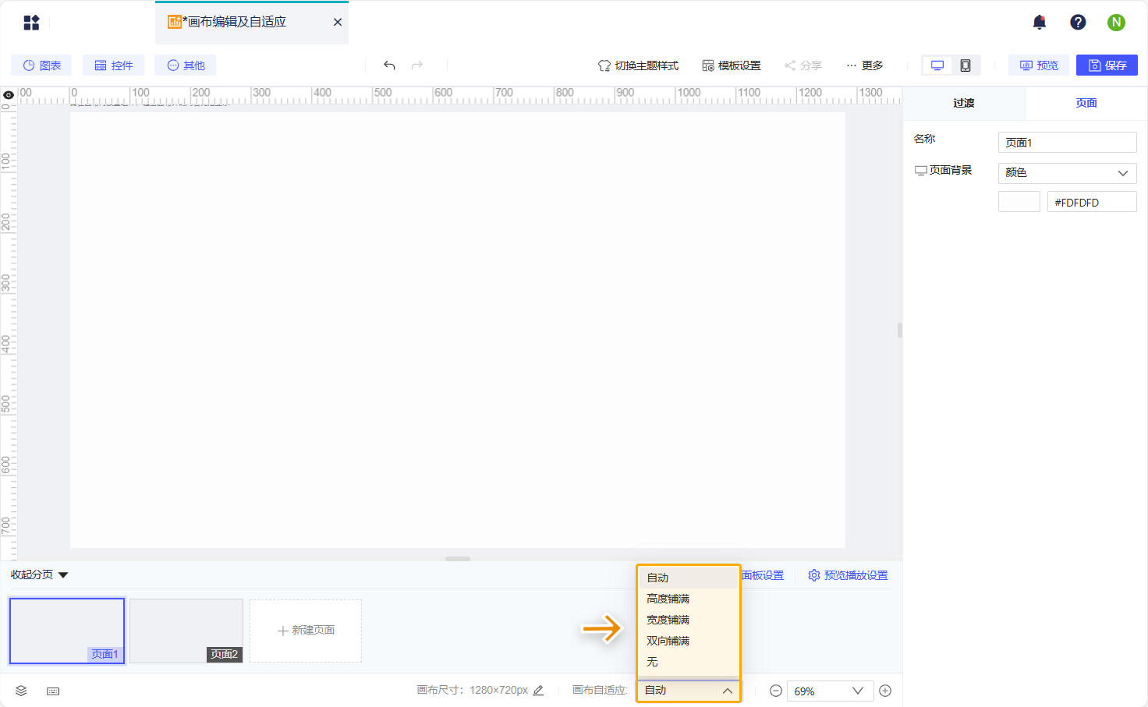Open the app grid menu icon
This screenshot has height=707, width=1148.
pyautogui.click(x=31, y=23)
